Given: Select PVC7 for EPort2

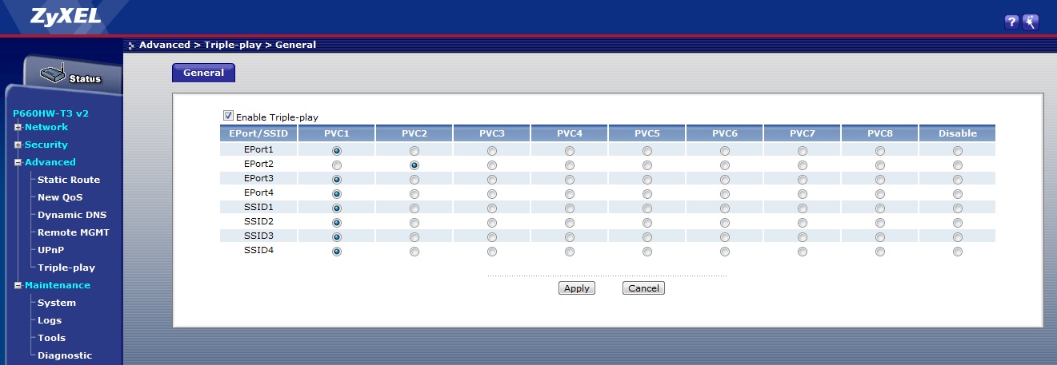Looking at the screenshot, I should click(x=803, y=165).
